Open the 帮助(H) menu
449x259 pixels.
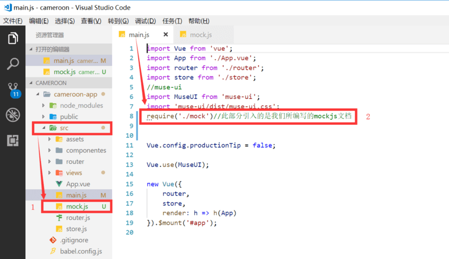[199, 21]
